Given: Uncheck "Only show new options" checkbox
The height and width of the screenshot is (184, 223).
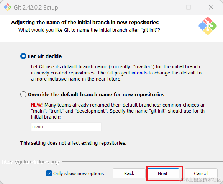Looking at the screenshot, I should pyautogui.click(x=49, y=173).
